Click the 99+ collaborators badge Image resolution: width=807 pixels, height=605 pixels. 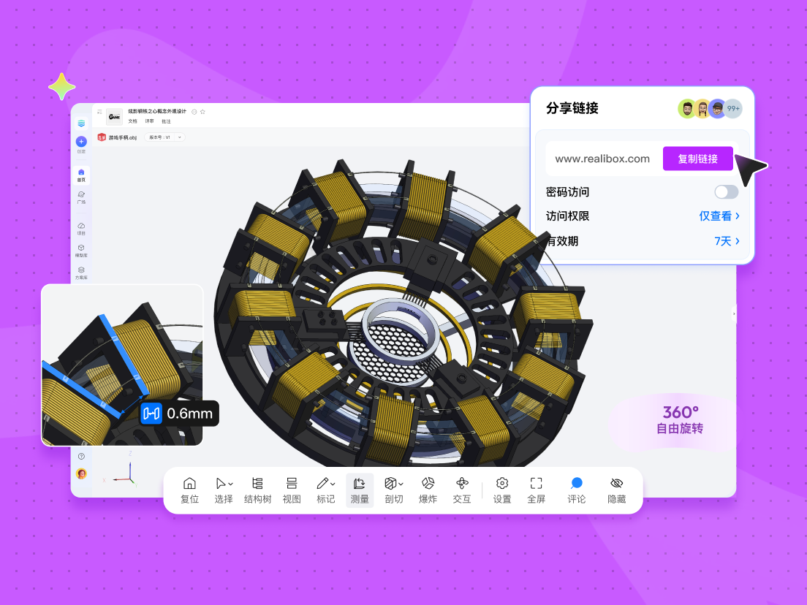click(x=733, y=109)
